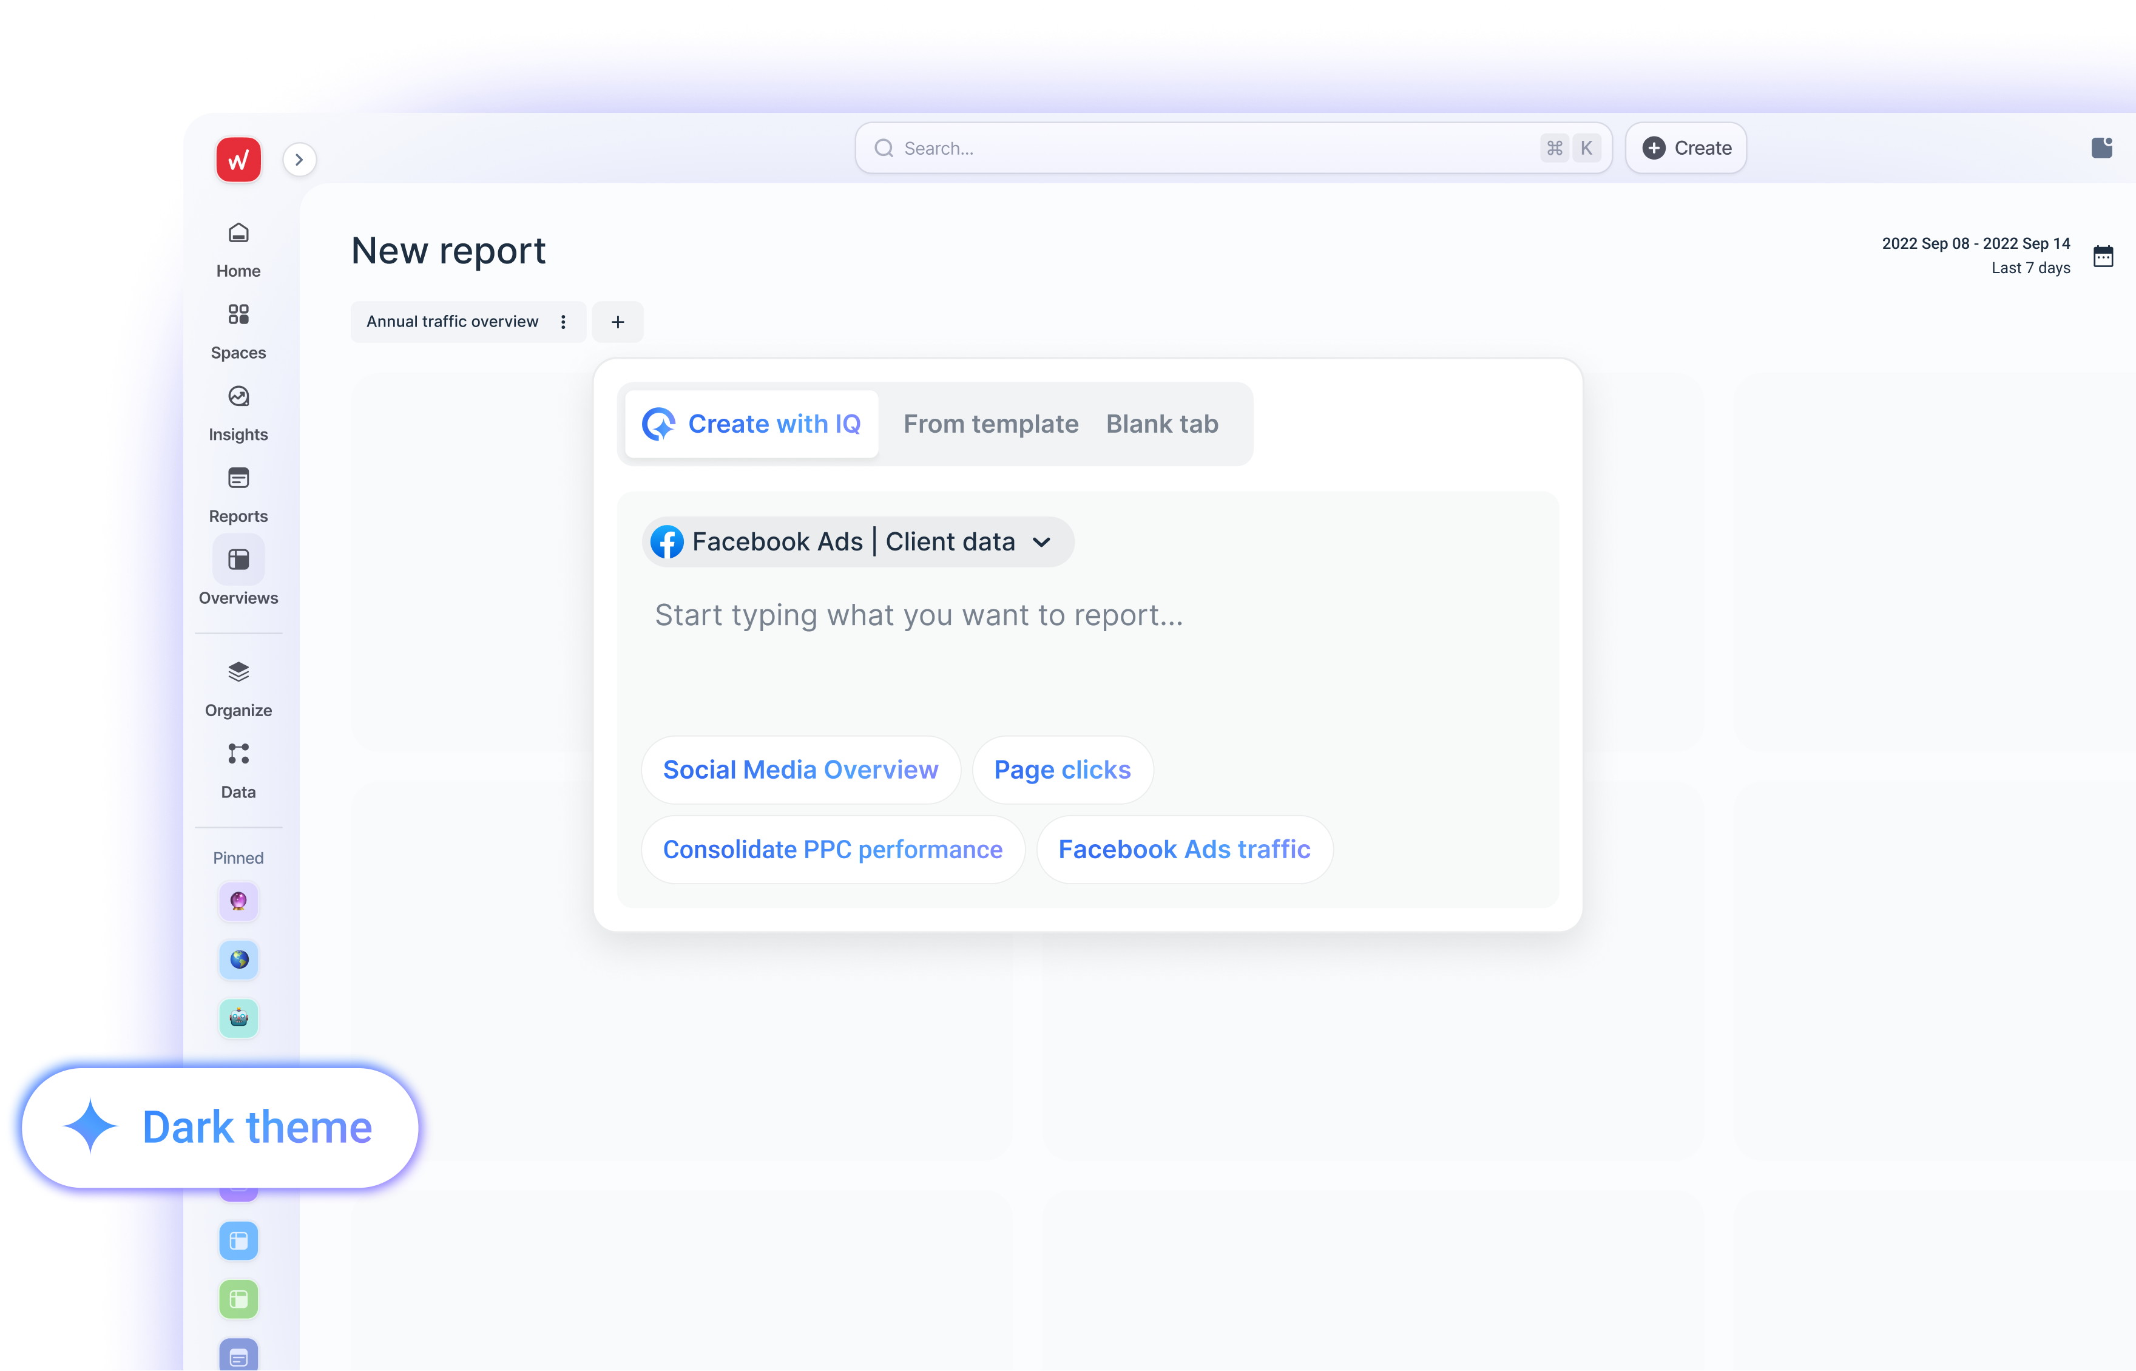This screenshot has width=2136, height=1371.
Task: Open the Annual traffic overview tab options menu
Action: click(563, 322)
